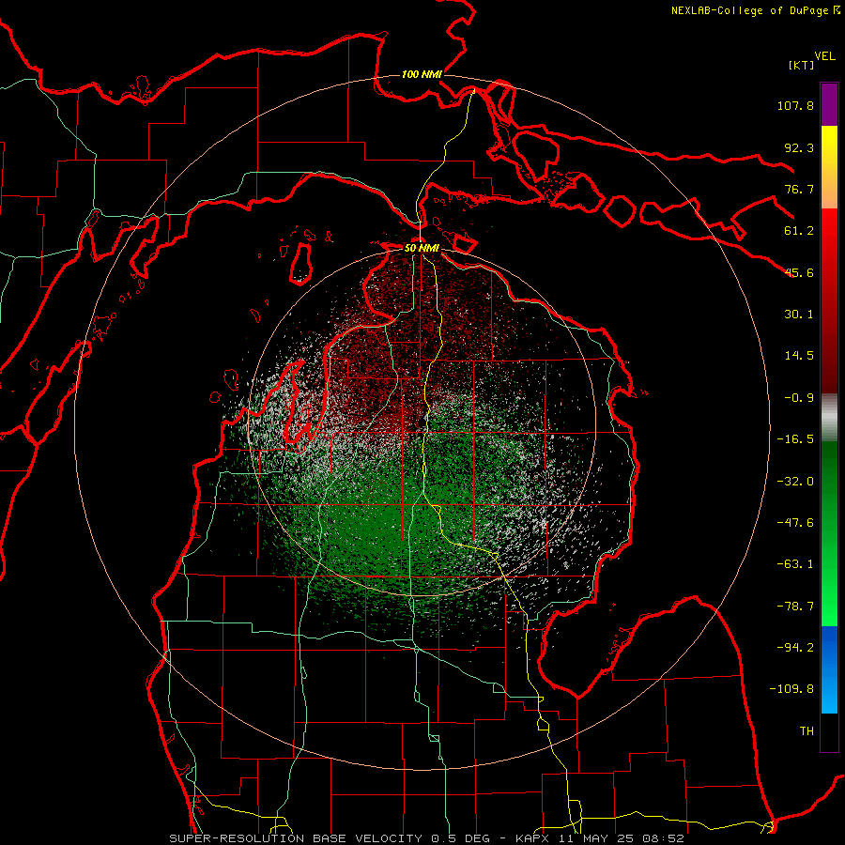Image resolution: width=845 pixels, height=845 pixels.
Task: Click the -109.8 velocity scale value
Action: tap(791, 689)
